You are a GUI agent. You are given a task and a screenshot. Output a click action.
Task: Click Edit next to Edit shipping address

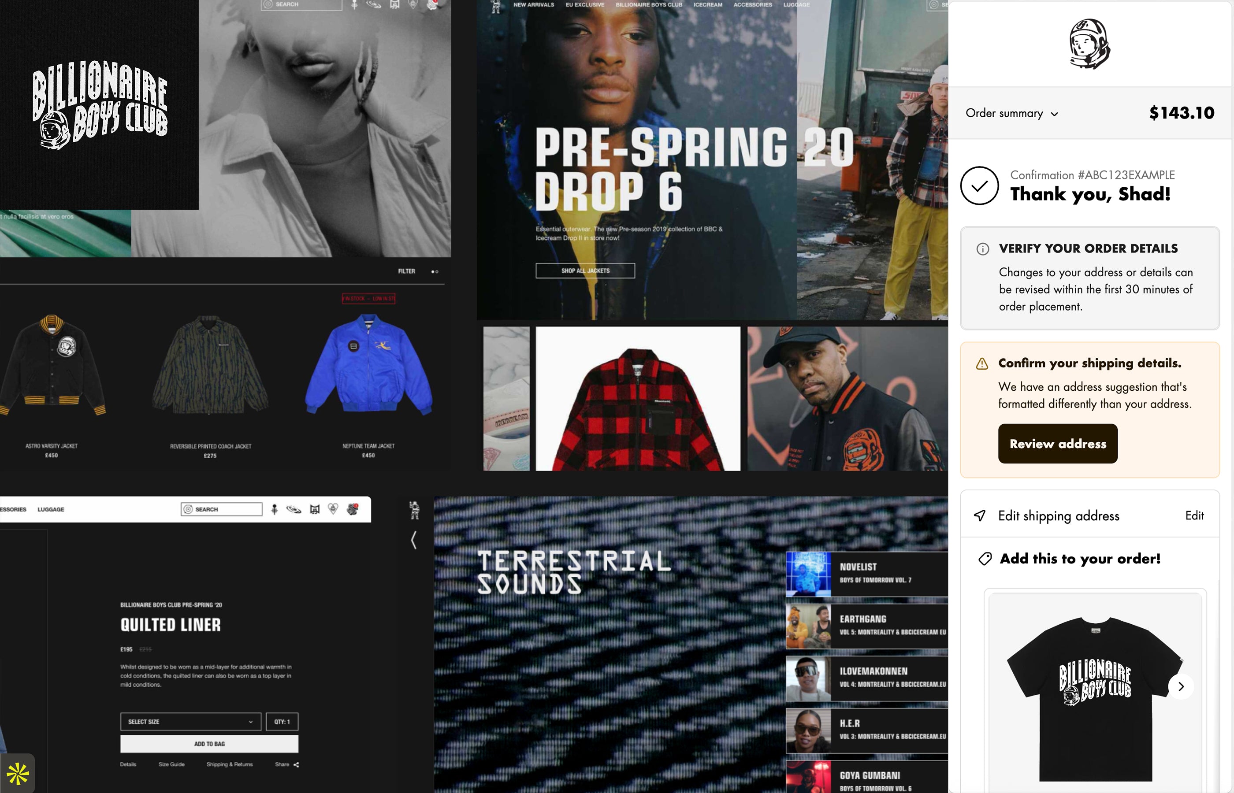[x=1194, y=515]
